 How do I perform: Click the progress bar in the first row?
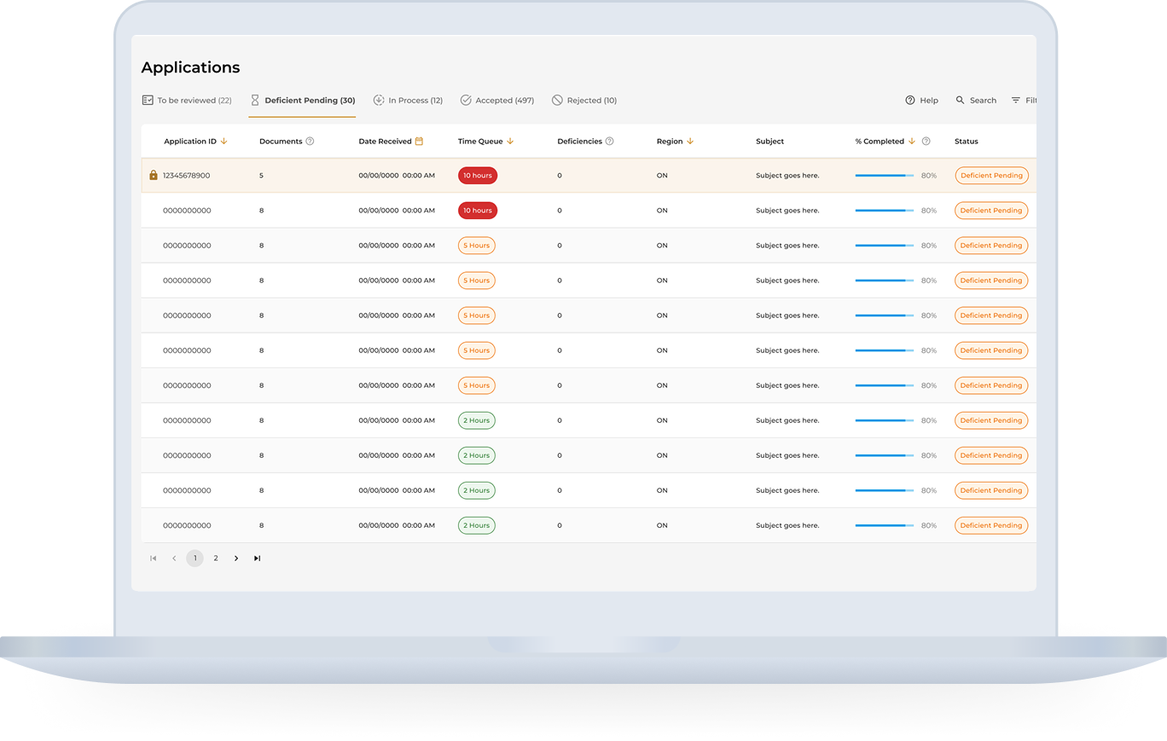click(x=884, y=176)
